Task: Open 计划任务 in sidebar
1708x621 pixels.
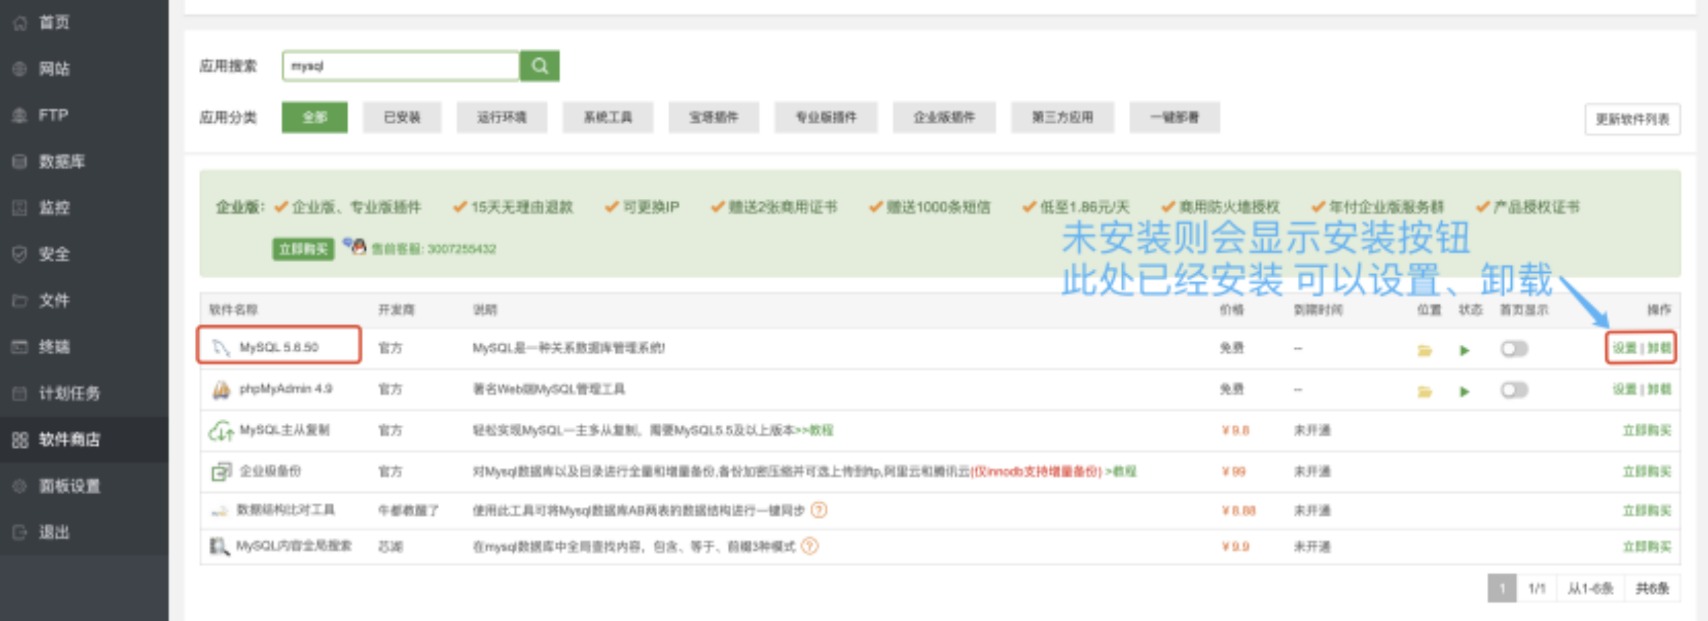Action: [69, 393]
